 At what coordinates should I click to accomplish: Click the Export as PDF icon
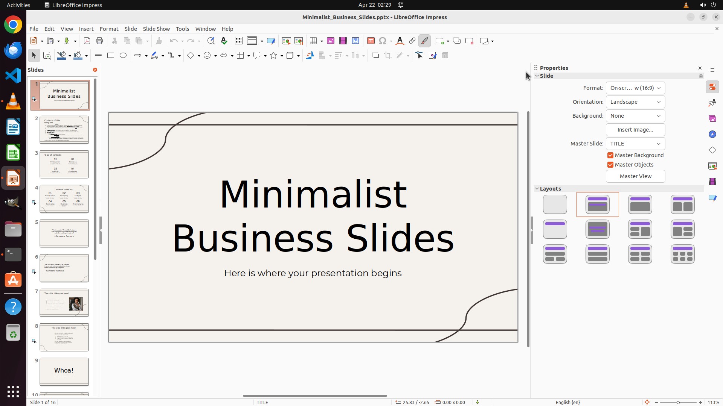point(87,41)
